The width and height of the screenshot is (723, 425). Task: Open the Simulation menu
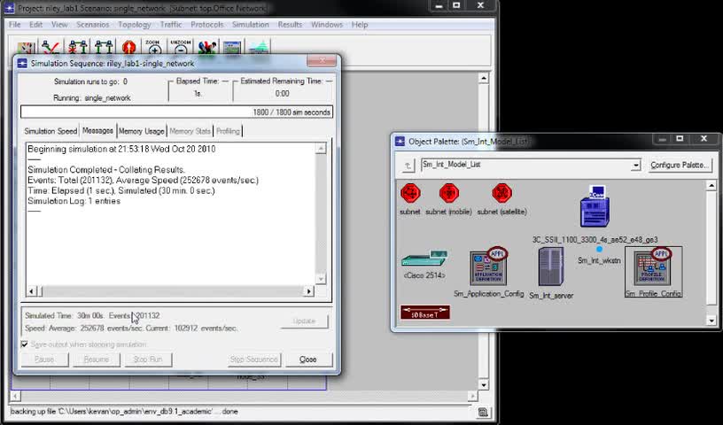pos(251,25)
